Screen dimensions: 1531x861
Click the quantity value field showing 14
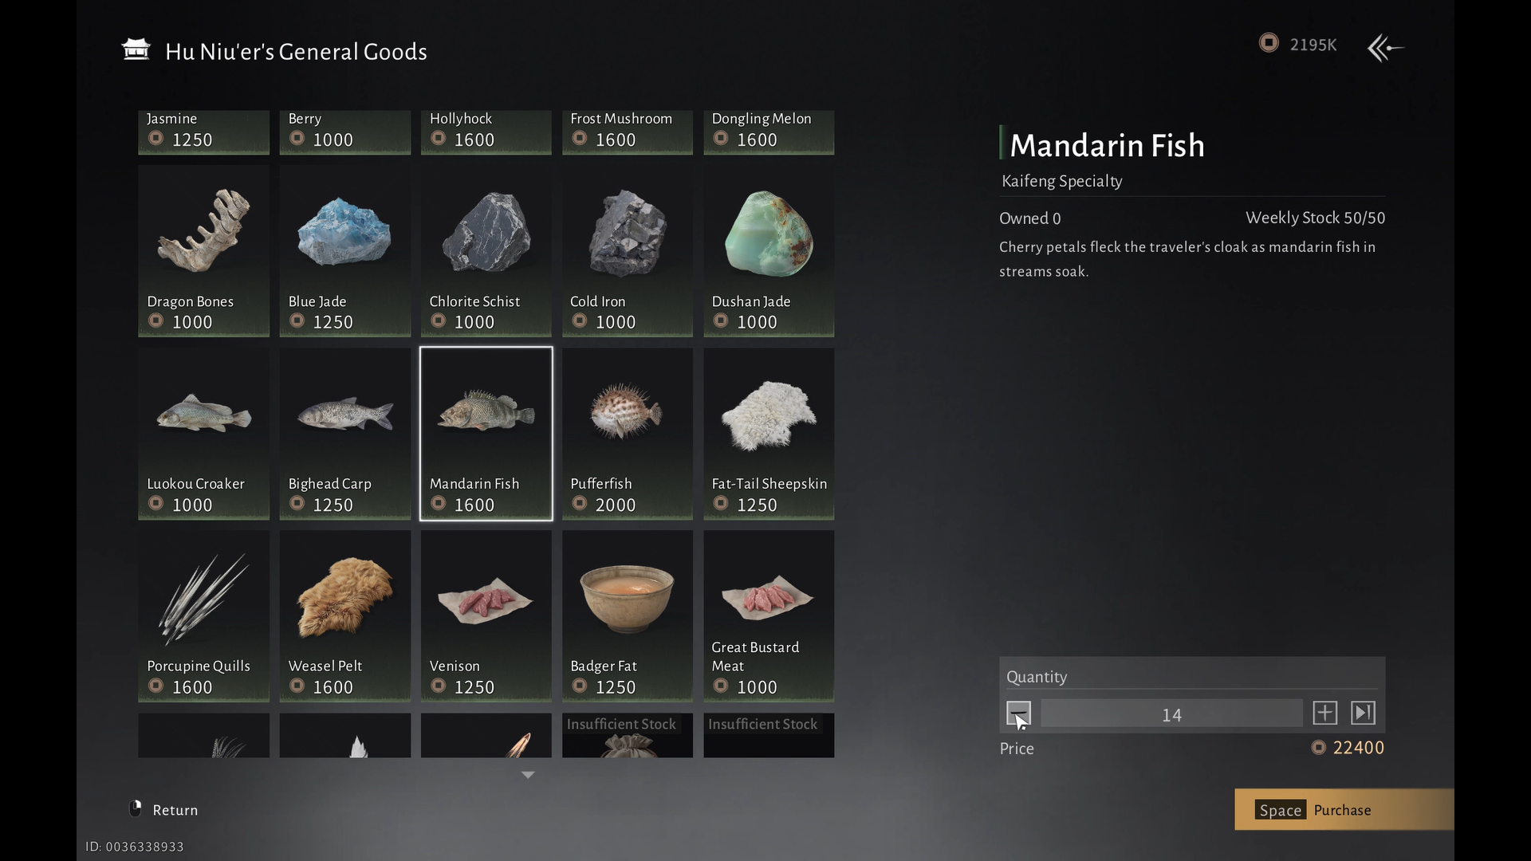coord(1171,714)
